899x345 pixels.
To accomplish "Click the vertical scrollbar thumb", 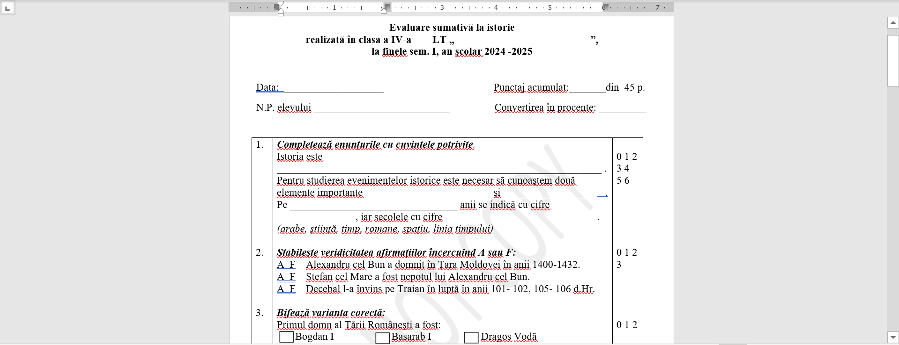I will pyautogui.click(x=892, y=60).
